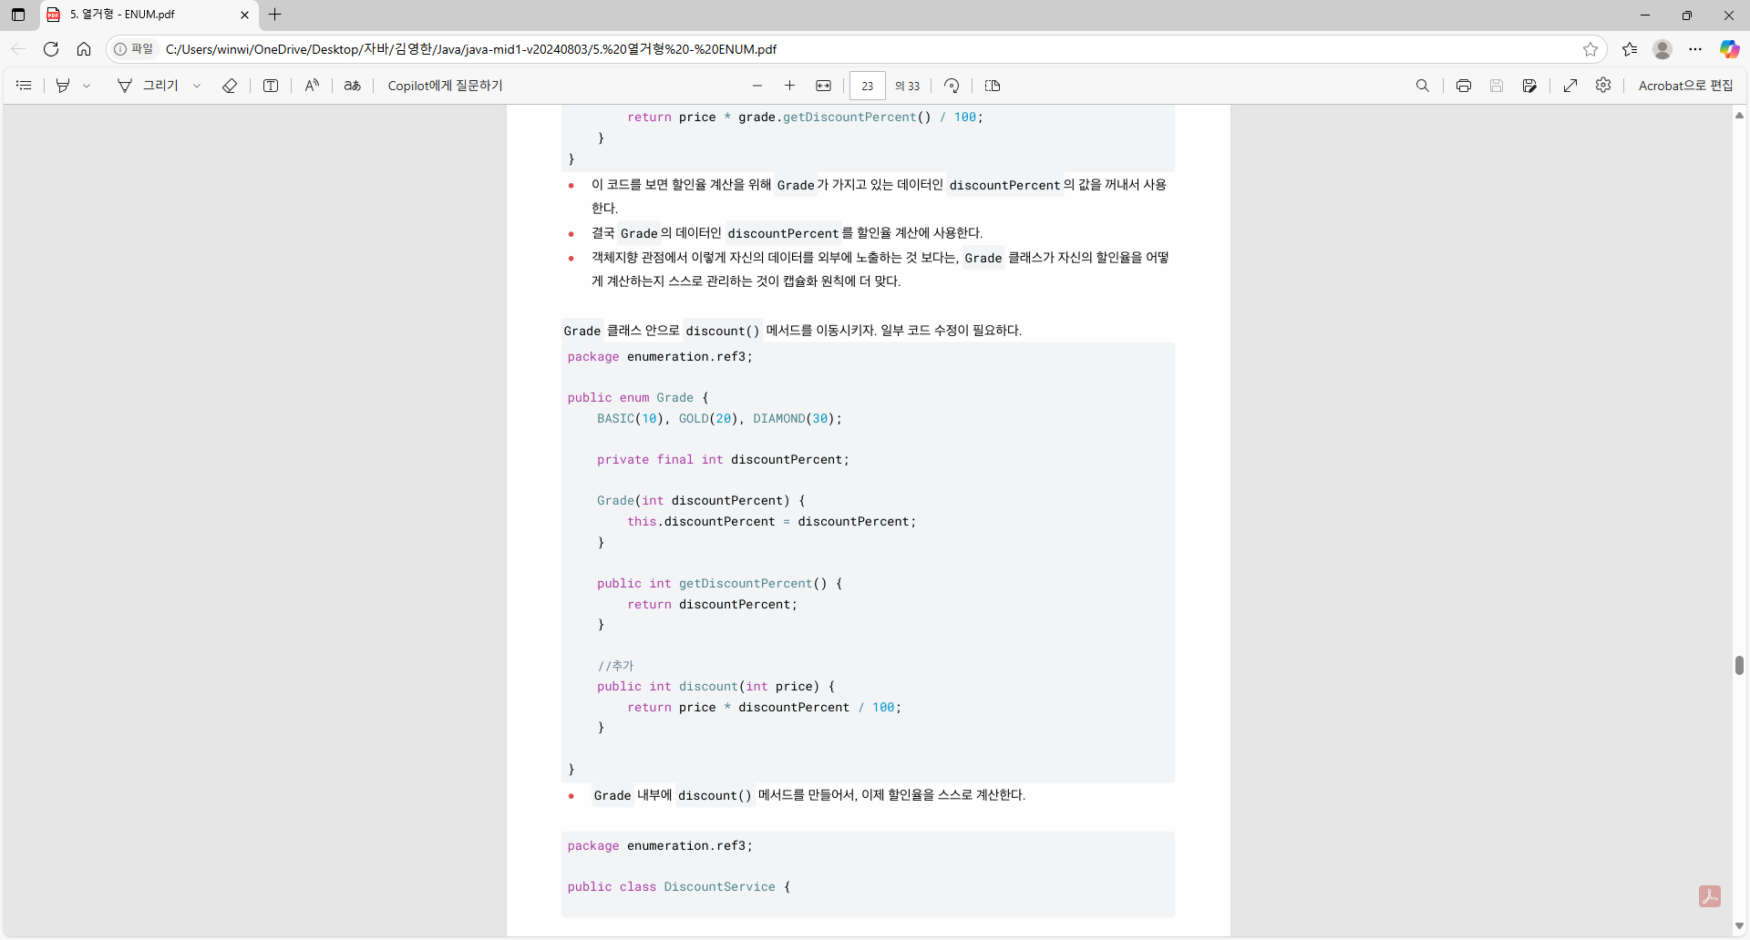The width and height of the screenshot is (1750, 940).
Task: Click the '//추가' comment line
Action: (616, 666)
